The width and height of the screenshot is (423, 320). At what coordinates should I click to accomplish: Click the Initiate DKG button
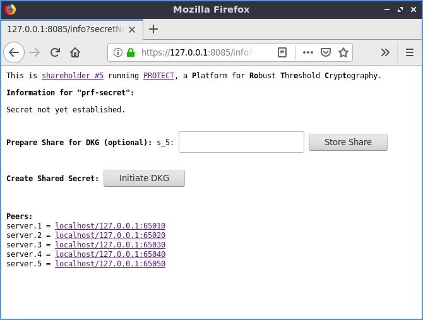tap(145, 178)
